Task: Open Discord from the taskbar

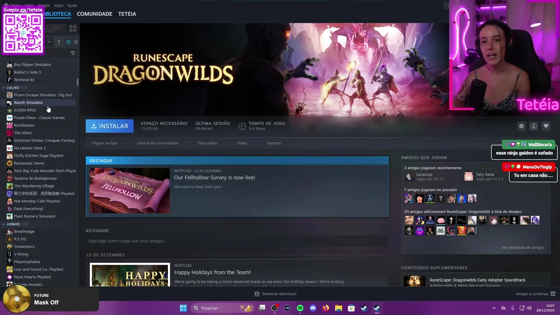Action: point(313,308)
